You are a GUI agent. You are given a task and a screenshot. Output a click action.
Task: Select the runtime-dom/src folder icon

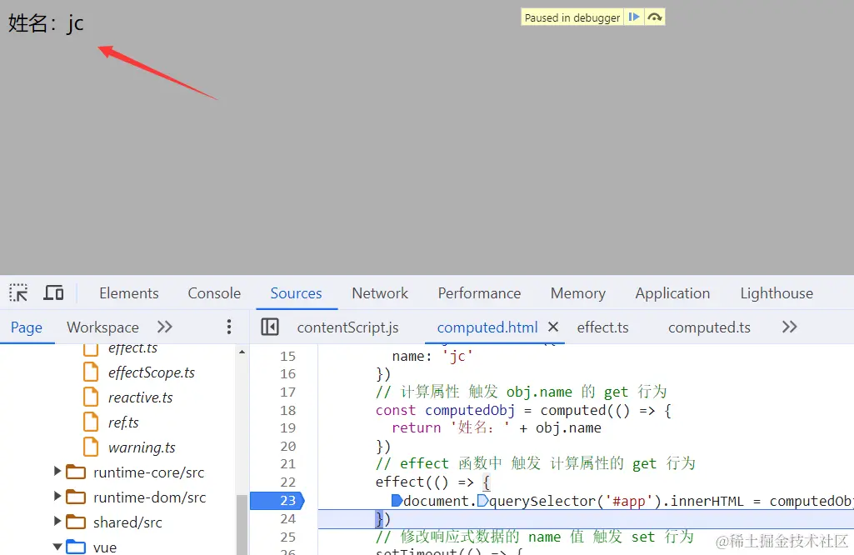76,497
